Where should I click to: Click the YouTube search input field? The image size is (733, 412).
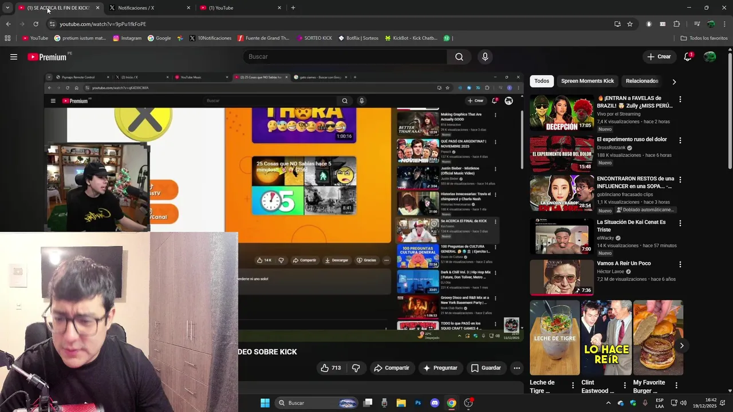[x=345, y=57]
